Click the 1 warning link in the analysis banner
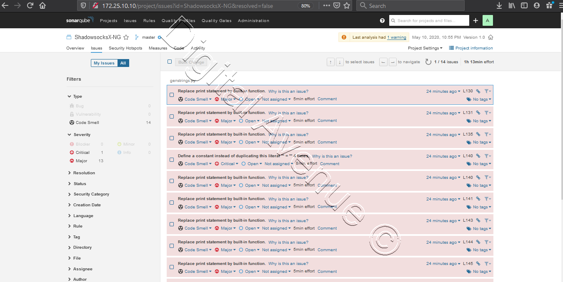Viewport: 563px width, 282px height. point(396,37)
